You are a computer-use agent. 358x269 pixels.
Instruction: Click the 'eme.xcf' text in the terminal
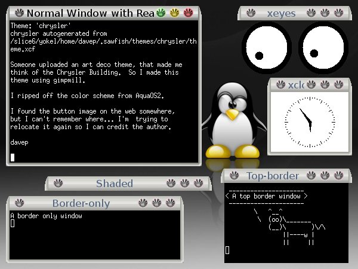tap(23, 49)
